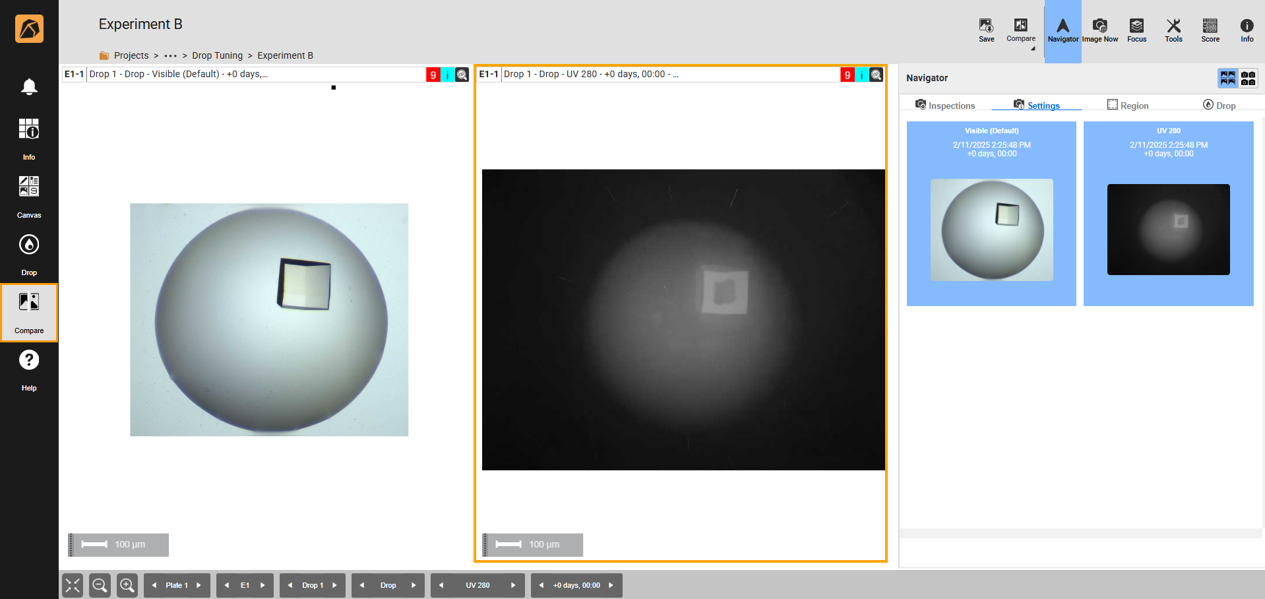This screenshot has height=599, width=1265.
Task: Go to the next plate after Plate 1
Action: pos(199,585)
